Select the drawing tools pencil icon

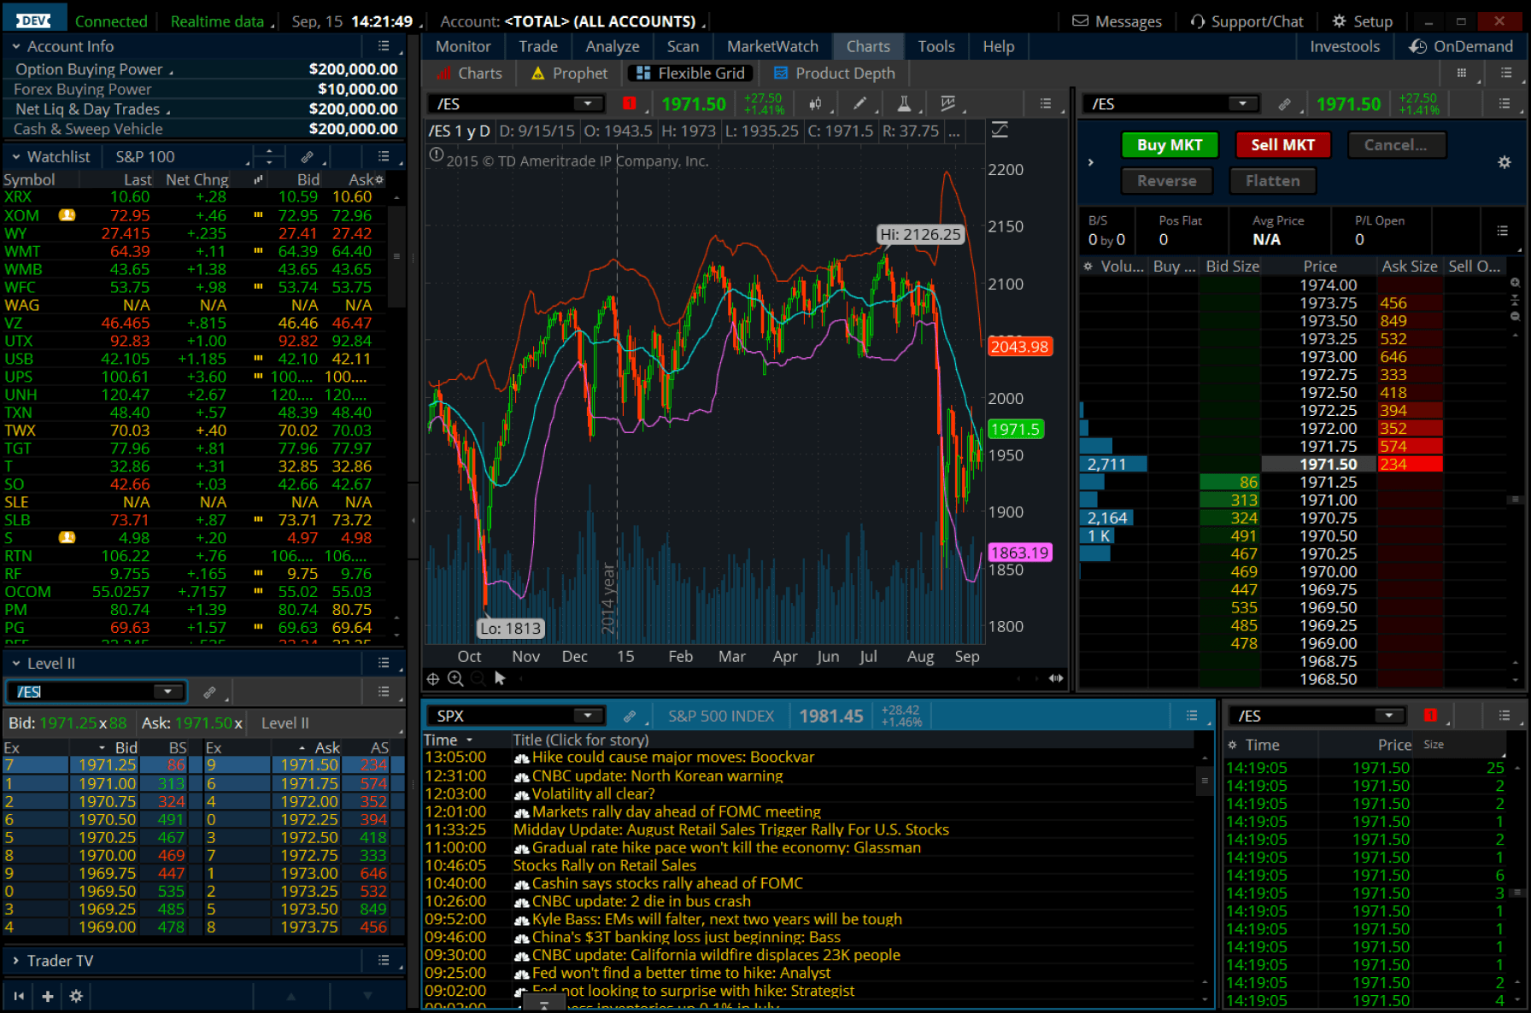(x=859, y=104)
